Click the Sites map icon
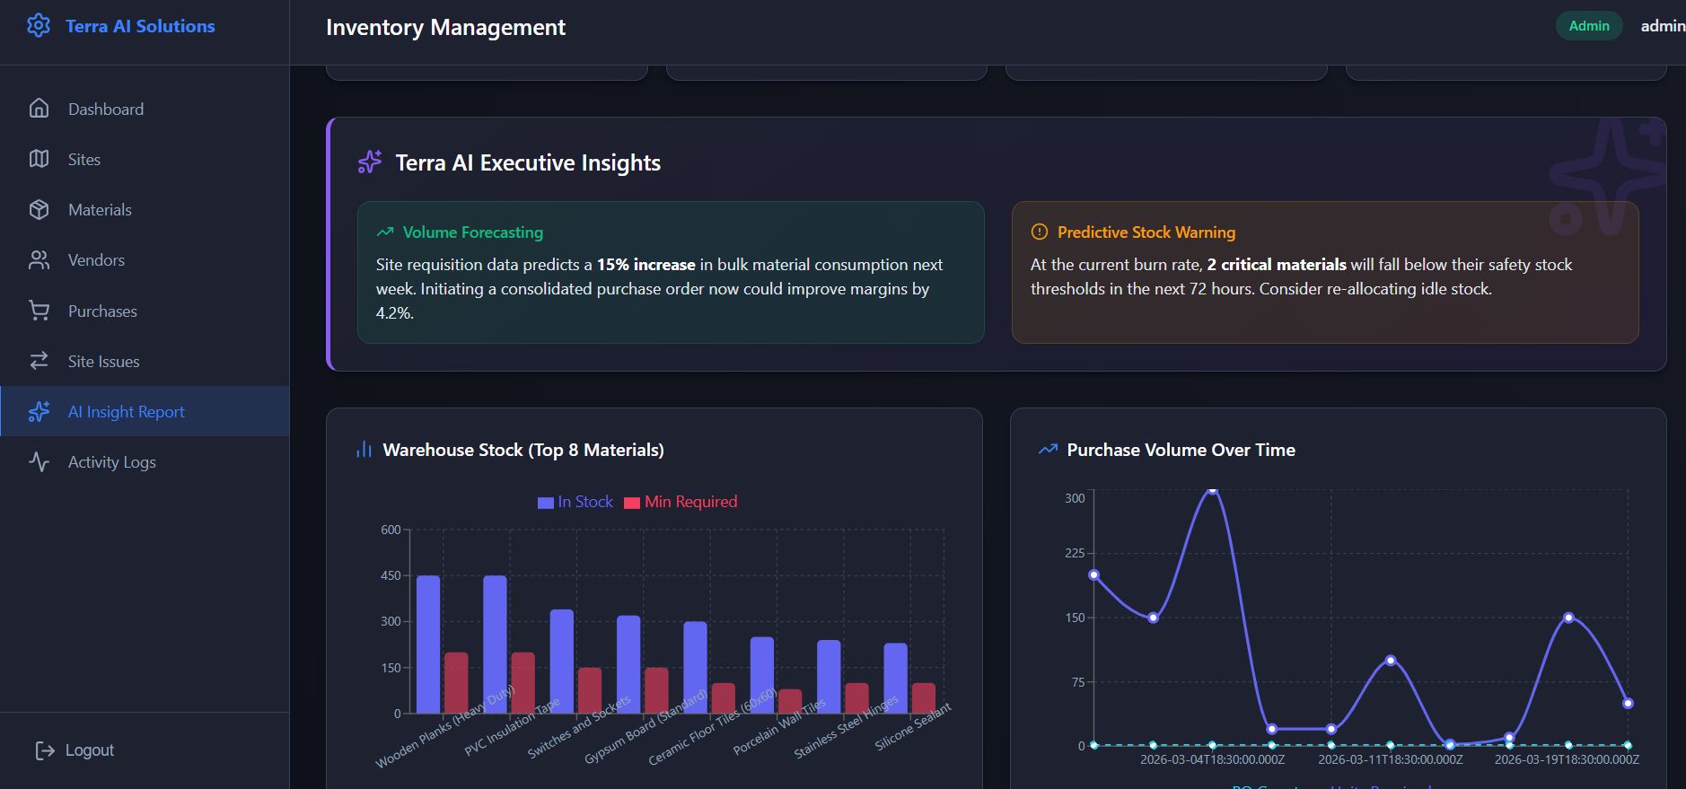 coord(39,159)
